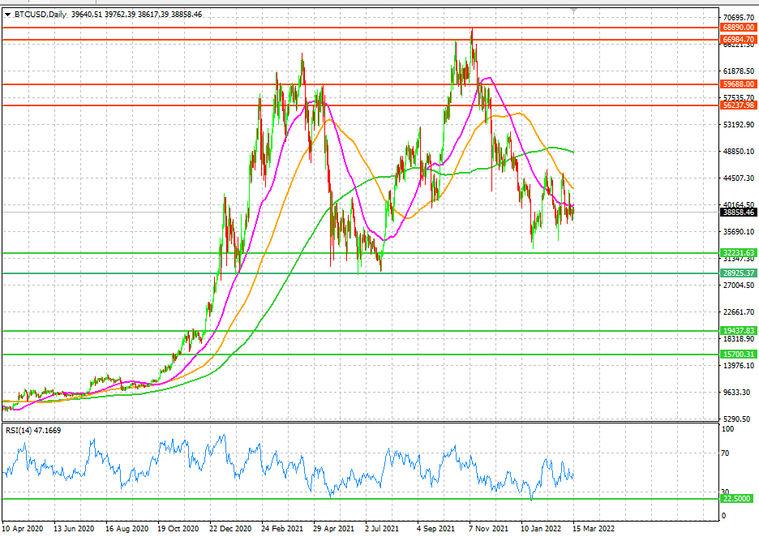Click the 10 Apr 2020 date label
The width and height of the screenshot is (759, 537).
point(22,529)
